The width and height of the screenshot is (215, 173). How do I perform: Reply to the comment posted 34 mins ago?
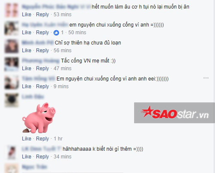(42, 157)
